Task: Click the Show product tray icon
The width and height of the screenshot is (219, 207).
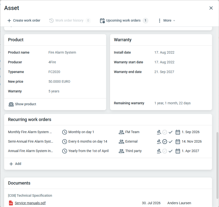Action: [11, 104]
